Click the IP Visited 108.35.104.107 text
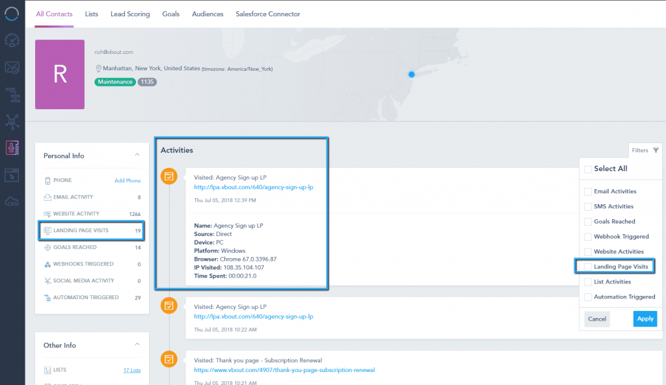666x385 pixels. point(229,268)
